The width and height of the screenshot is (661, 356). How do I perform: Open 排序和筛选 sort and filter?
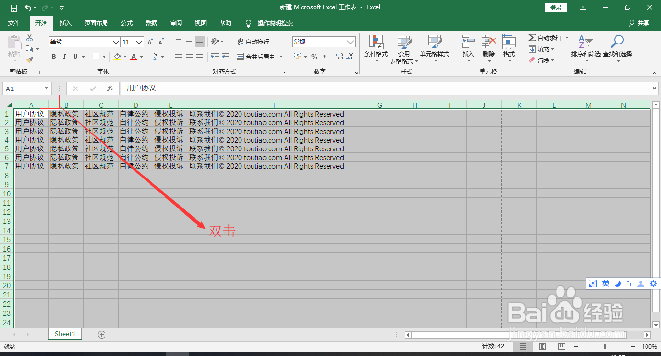(x=586, y=49)
